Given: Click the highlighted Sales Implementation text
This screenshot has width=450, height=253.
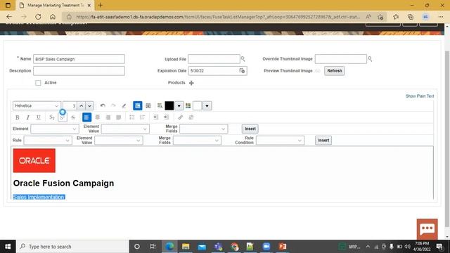Looking at the screenshot, I should (x=39, y=197).
